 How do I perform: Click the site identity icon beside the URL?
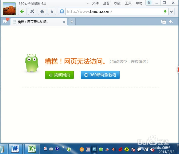62,12
